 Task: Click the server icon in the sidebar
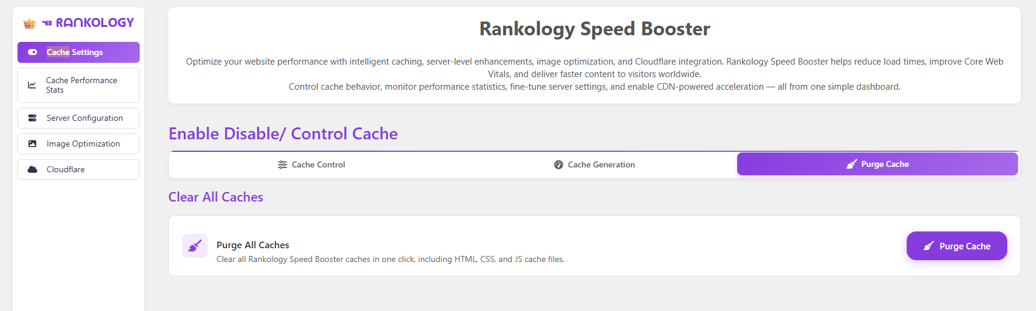point(32,118)
